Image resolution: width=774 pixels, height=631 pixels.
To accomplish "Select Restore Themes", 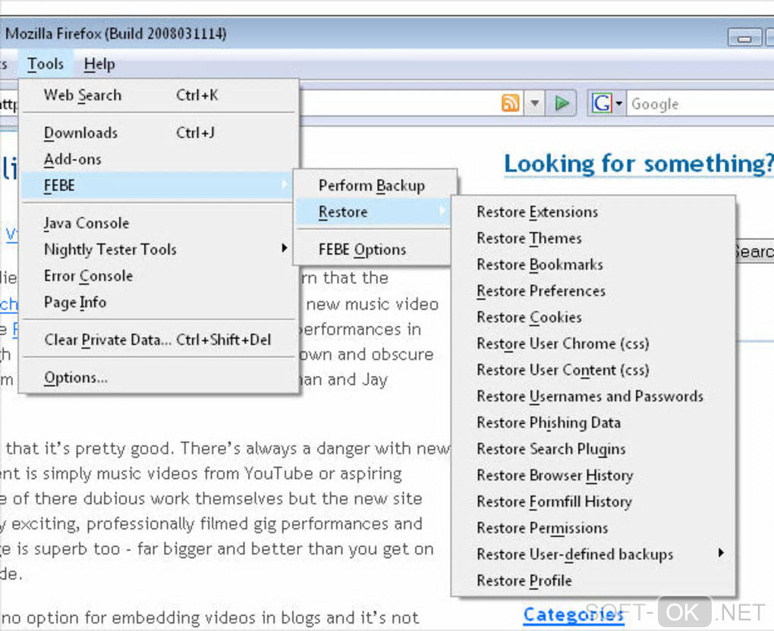I will (x=593, y=238).
